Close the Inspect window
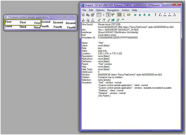Image resolution: width=186 pixels, height=135 pixels. point(177,5)
